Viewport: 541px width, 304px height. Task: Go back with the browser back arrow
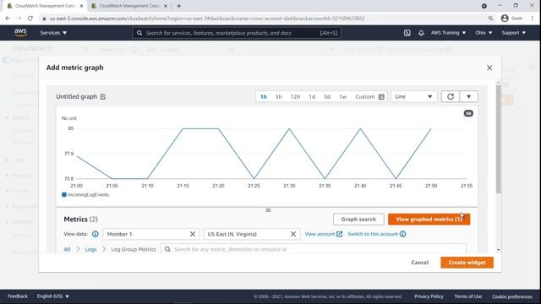[8, 19]
